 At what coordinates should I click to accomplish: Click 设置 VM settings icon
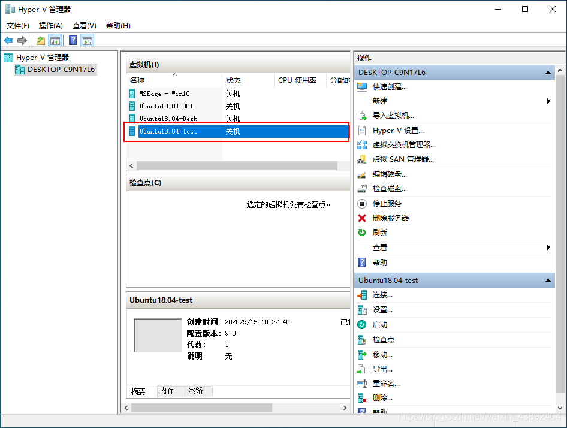click(x=362, y=310)
